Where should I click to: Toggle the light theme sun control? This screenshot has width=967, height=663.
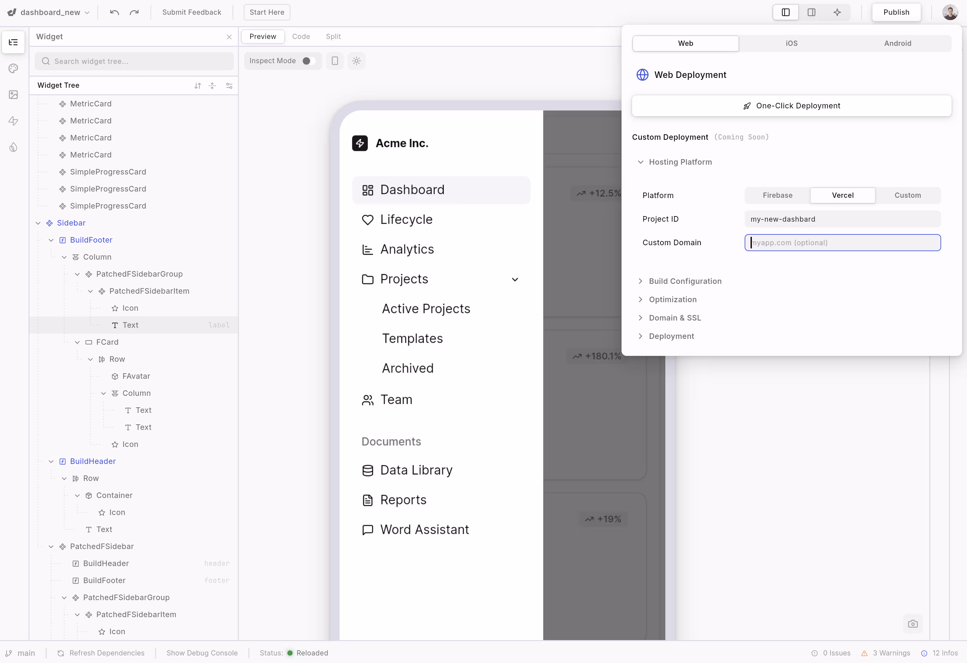(x=356, y=61)
